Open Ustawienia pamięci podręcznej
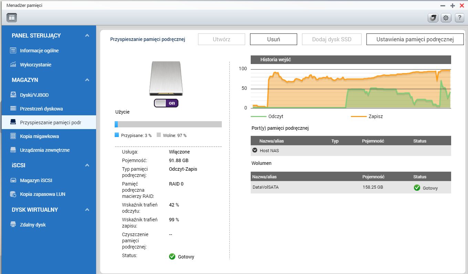468x274 pixels. click(x=415, y=39)
